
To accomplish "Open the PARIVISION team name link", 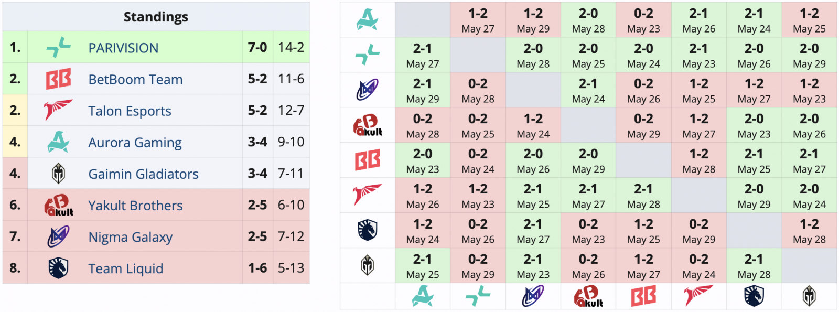I will 123,48.
